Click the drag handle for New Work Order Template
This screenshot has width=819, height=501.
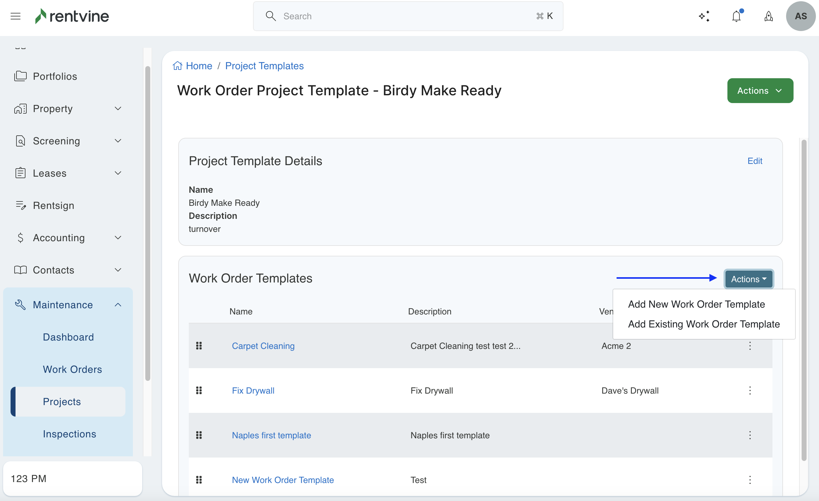(199, 480)
